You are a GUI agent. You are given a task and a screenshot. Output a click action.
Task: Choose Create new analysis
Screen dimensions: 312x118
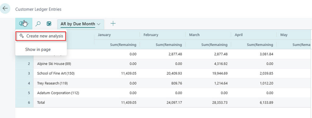tap(41, 36)
